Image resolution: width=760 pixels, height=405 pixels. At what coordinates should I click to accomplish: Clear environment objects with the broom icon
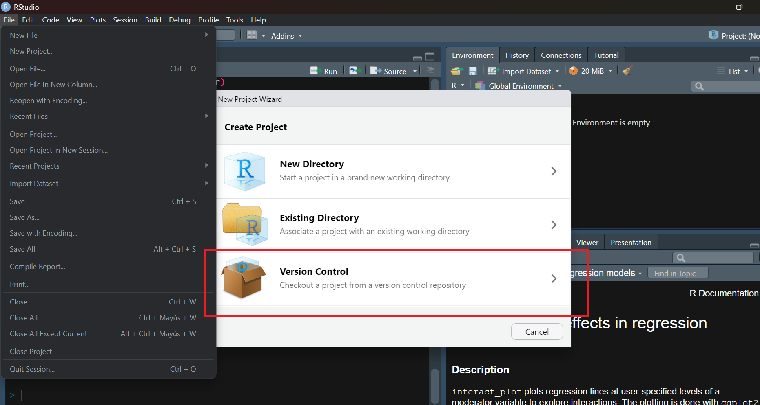point(627,71)
